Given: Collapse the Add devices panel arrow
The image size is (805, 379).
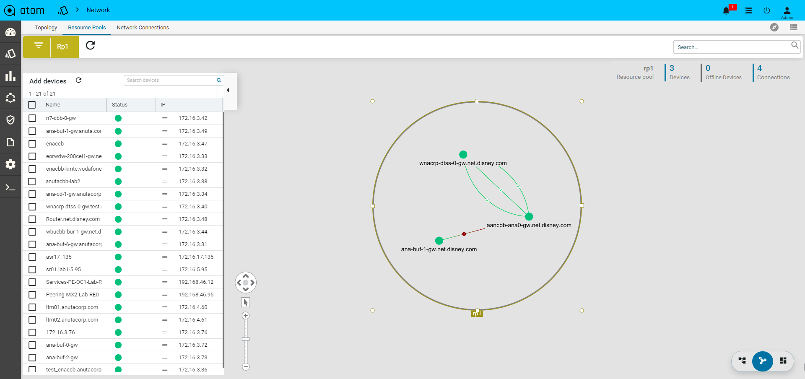Looking at the screenshot, I should click(228, 90).
